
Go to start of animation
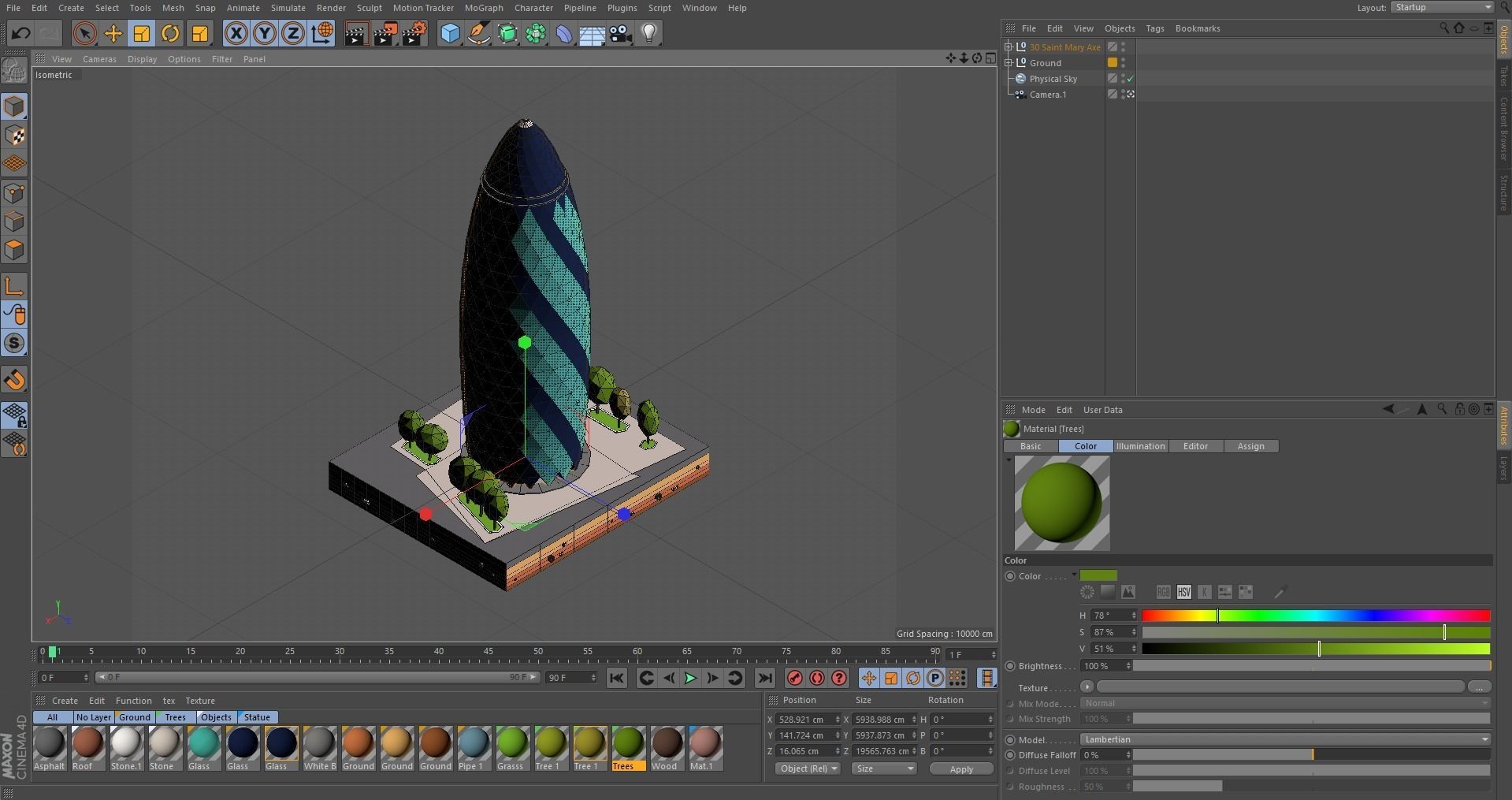pos(617,678)
